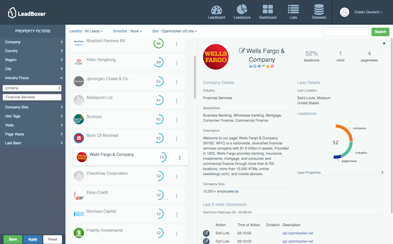Open first api.opentracker.net link
The height and width of the screenshot is (244, 393).
298,233
